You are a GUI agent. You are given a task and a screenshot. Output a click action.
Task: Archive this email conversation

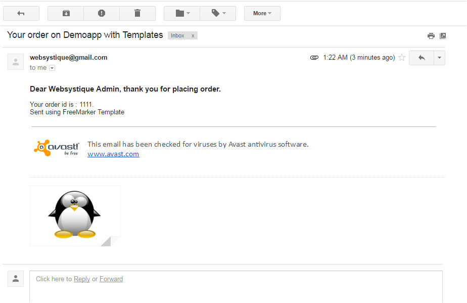[x=66, y=13]
